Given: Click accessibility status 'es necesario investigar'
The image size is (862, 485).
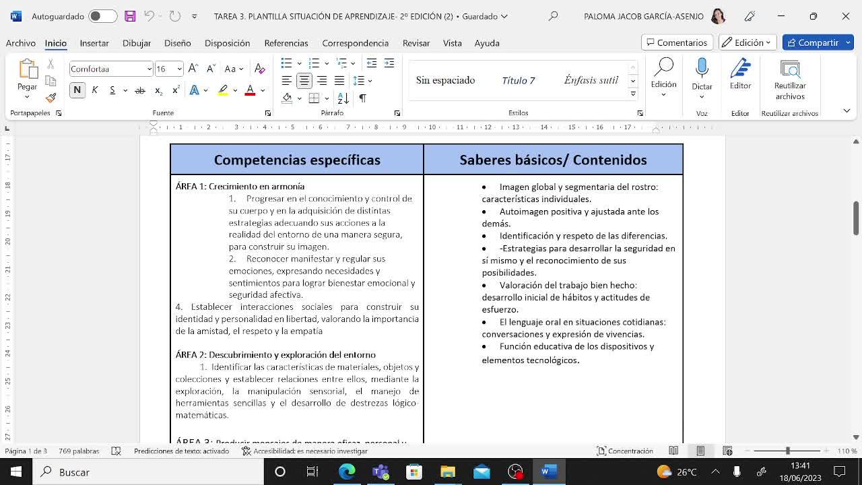Looking at the screenshot, I should pyautogui.click(x=304, y=451).
